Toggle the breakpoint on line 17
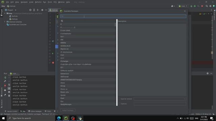Image resolution: width=216 pixels, height=121 pixels. 53,63
